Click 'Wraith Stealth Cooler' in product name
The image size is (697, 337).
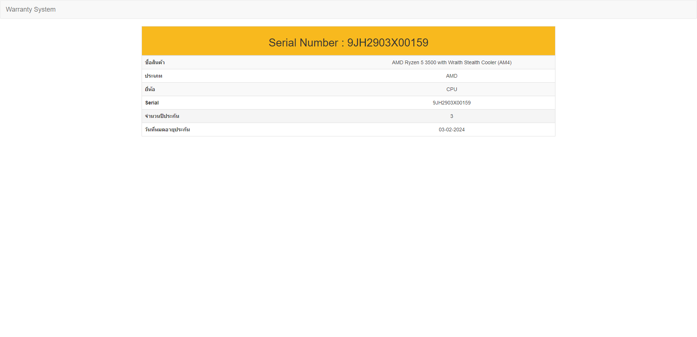coord(472,62)
